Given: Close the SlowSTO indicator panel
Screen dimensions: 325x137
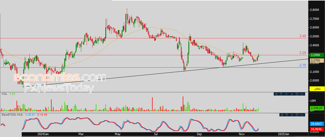Looking at the screenshot, I should click(282, 115).
